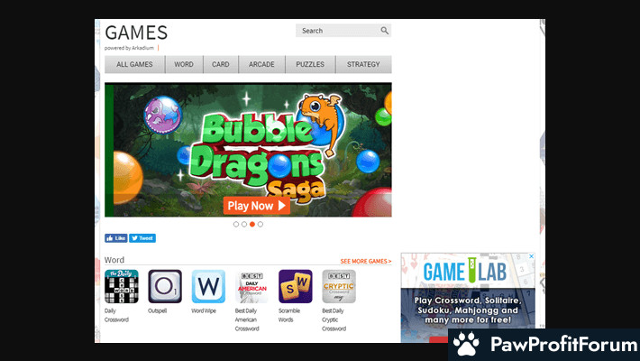Click the GAMES site title
The height and width of the screenshot is (361, 640).
(136, 32)
